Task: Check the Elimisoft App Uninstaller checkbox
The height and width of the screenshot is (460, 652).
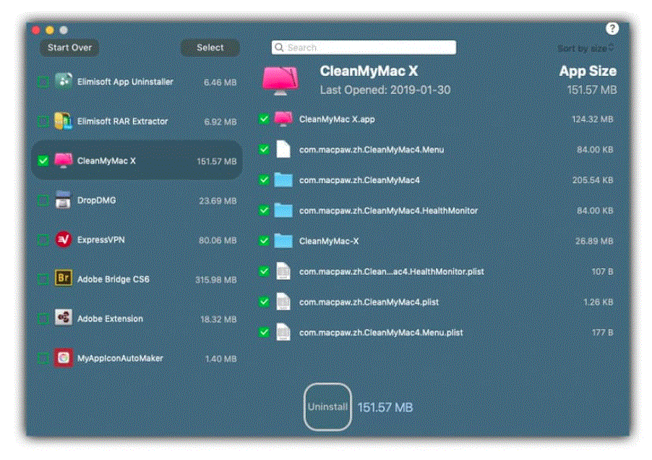Action: tap(43, 82)
